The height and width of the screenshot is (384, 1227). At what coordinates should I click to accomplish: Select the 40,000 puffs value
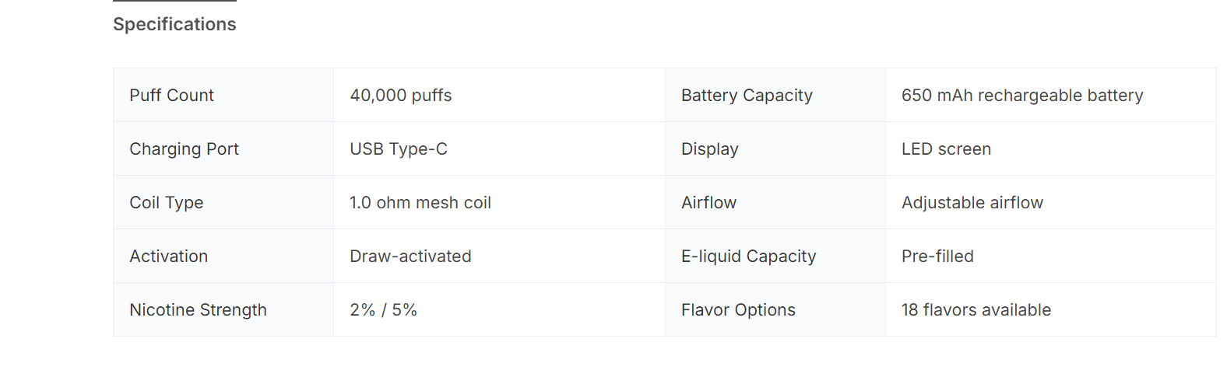(400, 96)
